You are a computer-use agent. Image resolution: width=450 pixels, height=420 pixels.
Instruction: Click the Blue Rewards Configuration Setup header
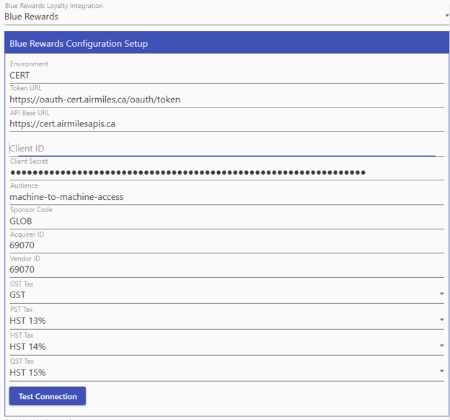coord(226,43)
